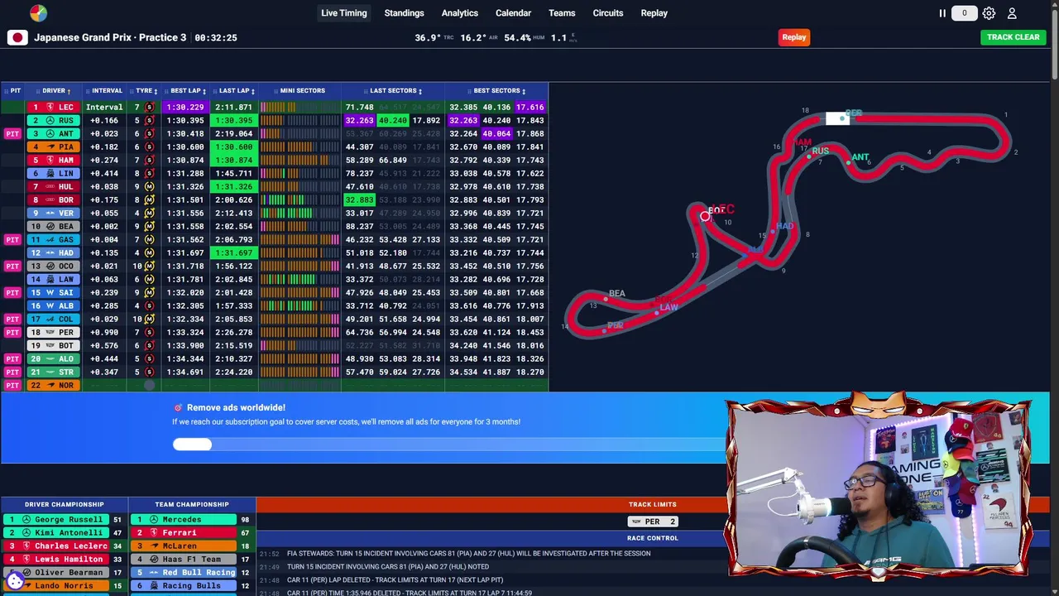The height and width of the screenshot is (596, 1059).
Task: Open the settings gear
Action: click(989, 13)
